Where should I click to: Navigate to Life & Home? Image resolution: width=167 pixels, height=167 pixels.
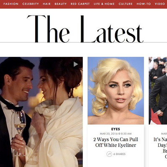click(x=104, y=4)
